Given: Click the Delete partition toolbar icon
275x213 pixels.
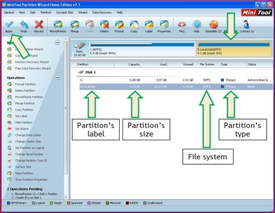Looking at the screenshot, I should 105,25.
